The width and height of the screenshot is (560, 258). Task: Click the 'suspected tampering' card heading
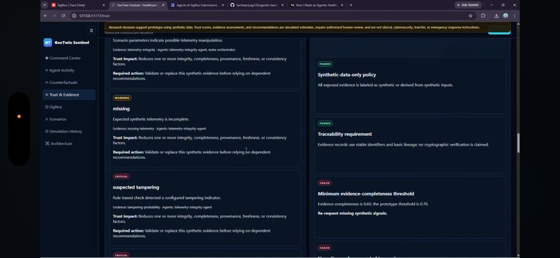[x=136, y=187]
